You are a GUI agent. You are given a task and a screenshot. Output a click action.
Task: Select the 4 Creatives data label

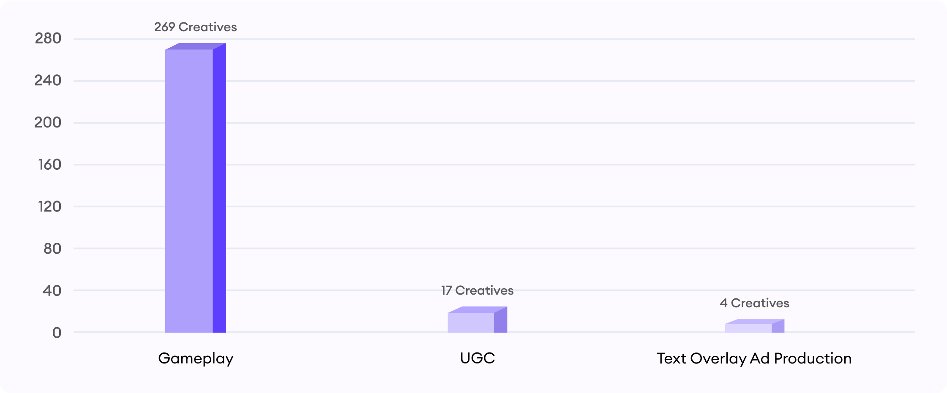[x=754, y=303]
